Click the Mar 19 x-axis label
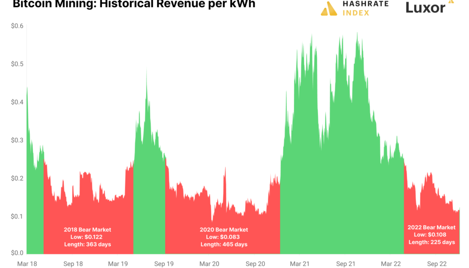Viewport: 469px width, 268px height. pos(118,264)
